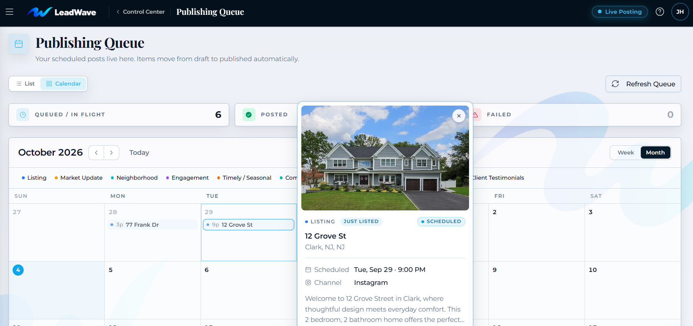Image resolution: width=693 pixels, height=326 pixels.
Task: Open the 77 Frank Dr scheduled post
Action: pyautogui.click(x=153, y=225)
